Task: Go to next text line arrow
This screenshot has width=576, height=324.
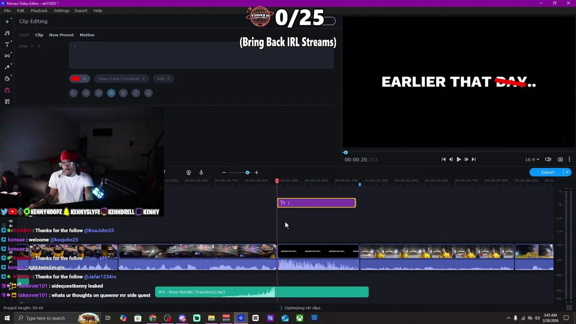Action: 39,46
